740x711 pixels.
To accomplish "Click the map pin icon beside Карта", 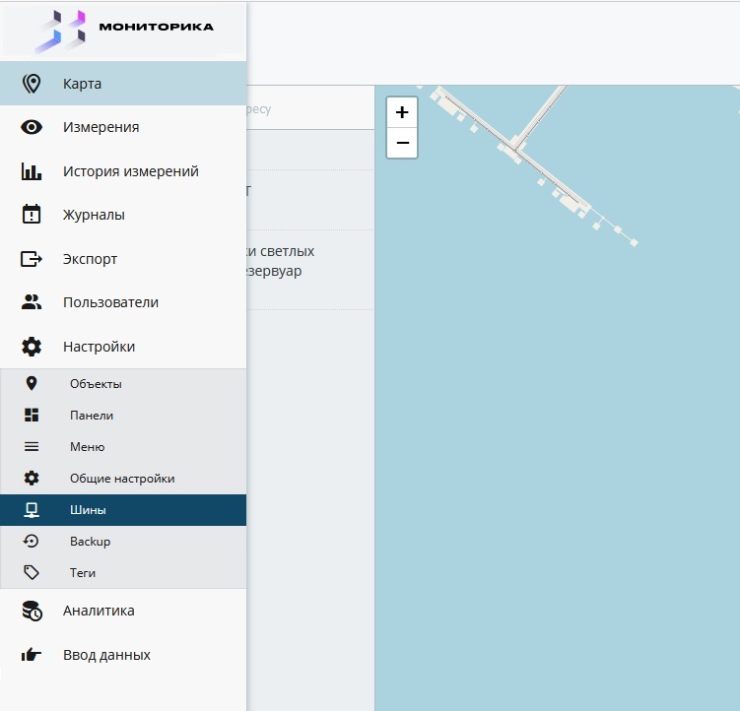I will tap(32, 84).
